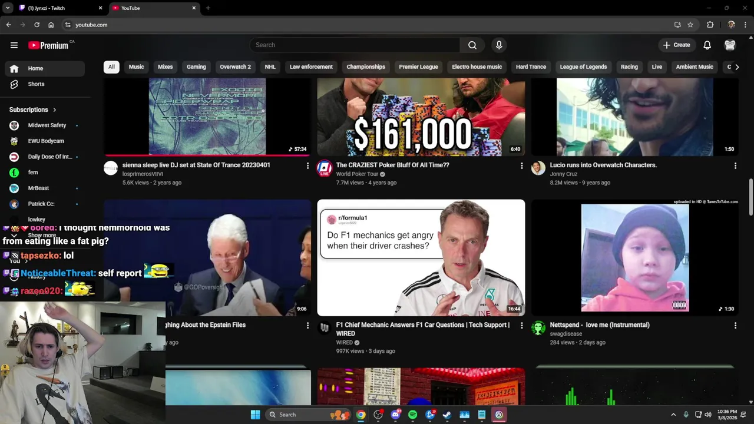Open Steam from the taskbar

(447, 415)
